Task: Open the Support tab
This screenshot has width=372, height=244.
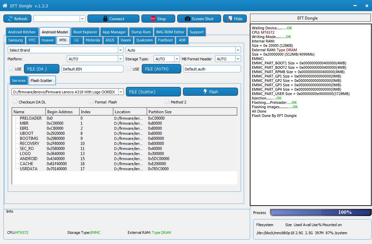Action: tap(196, 32)
